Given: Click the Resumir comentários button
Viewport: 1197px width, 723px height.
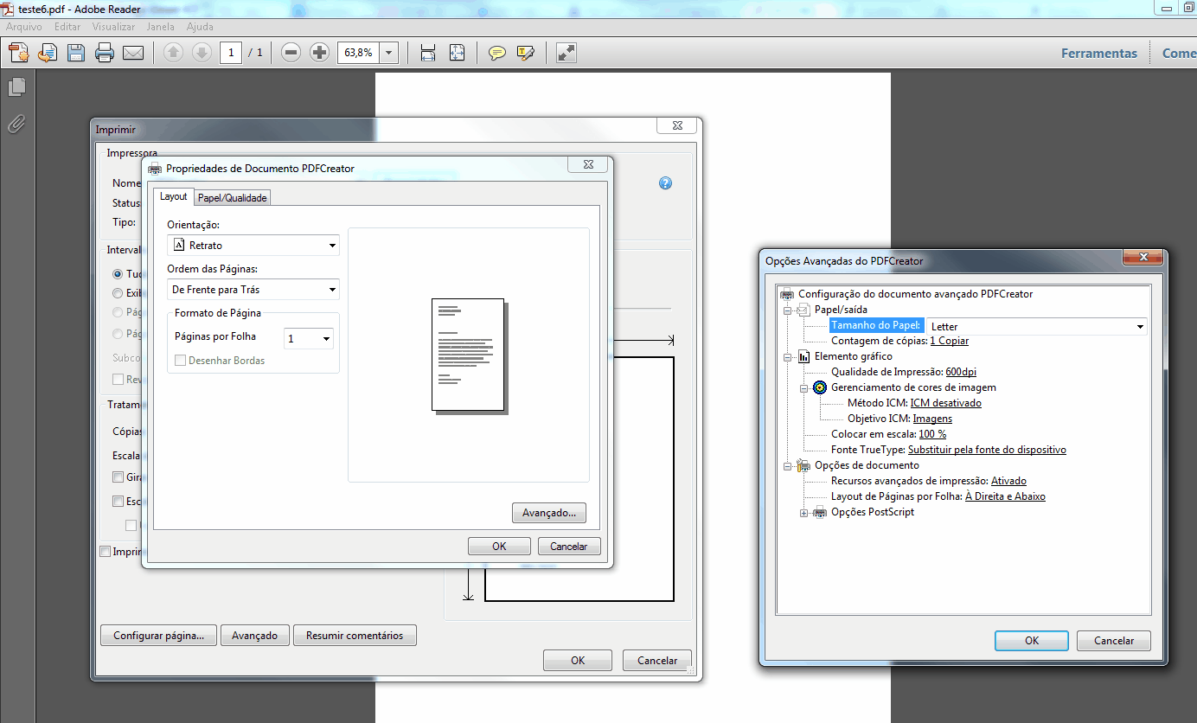Looking at the screenshot, I should (x=355, y=636).
